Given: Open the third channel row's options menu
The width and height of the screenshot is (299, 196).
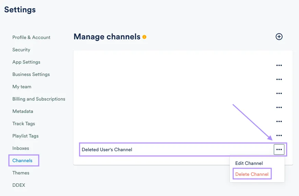Looking at the screenshot, I should 279,93.
